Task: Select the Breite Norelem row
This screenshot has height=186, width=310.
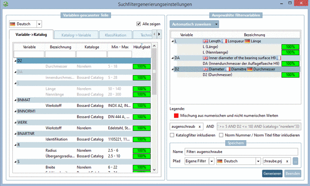Action: (x=82, y=167)
